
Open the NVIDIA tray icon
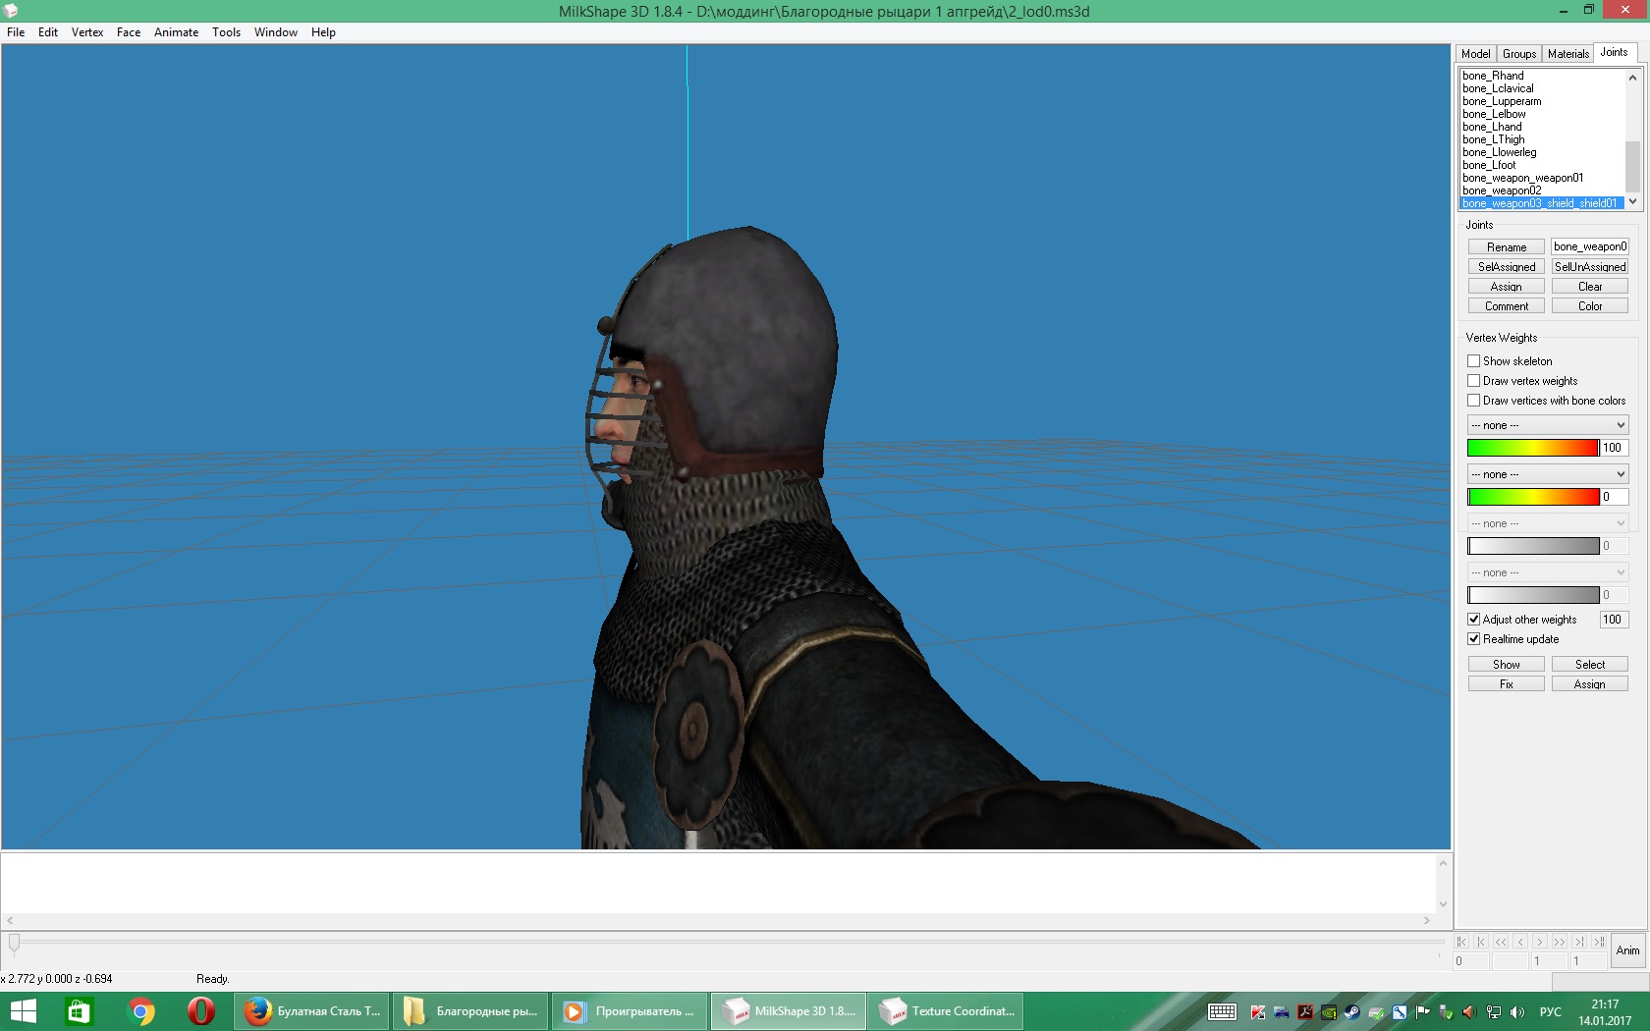coord(1329,1012)
